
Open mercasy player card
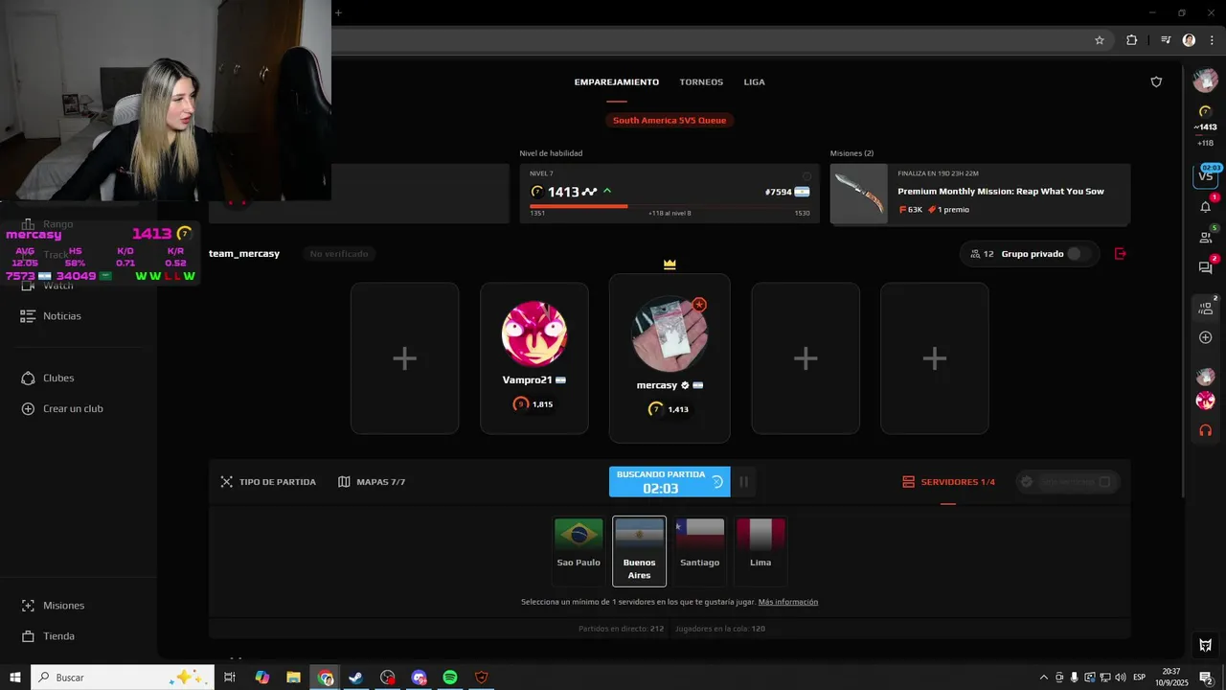pos(670,358)
